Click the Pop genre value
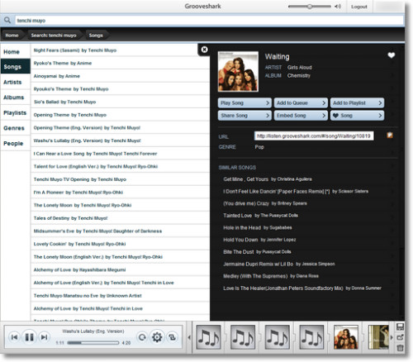 tap(259, 147)
